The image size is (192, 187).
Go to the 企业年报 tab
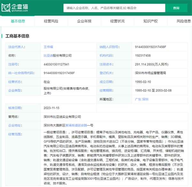coord(84,21)
